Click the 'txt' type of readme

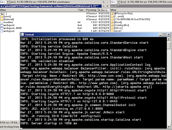point(79,22)
